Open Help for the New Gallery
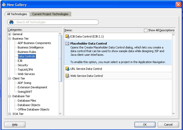This screenshot has height=130, width=183. point(15,125)
